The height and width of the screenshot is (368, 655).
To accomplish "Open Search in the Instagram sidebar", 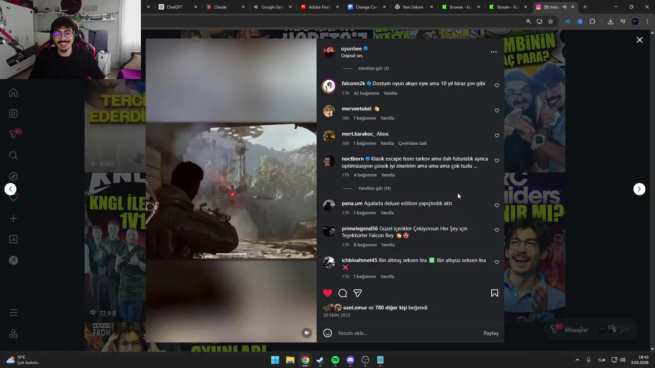I will 13,155.
